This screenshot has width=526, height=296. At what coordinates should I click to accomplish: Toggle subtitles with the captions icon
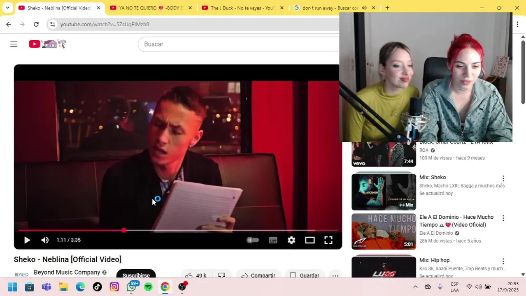273,240
